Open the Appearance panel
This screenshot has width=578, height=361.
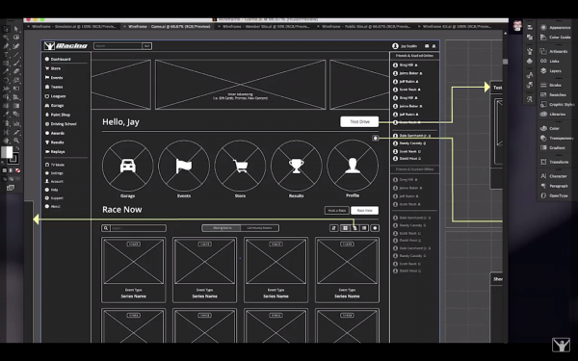556,28
